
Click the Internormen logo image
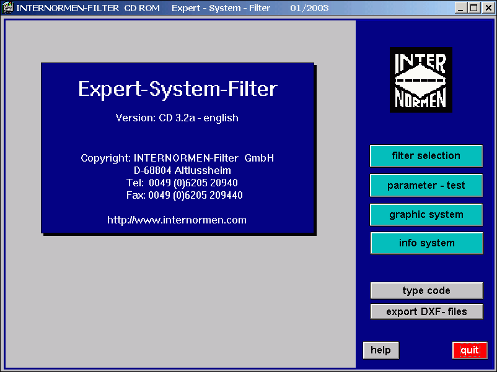[421, 80]
